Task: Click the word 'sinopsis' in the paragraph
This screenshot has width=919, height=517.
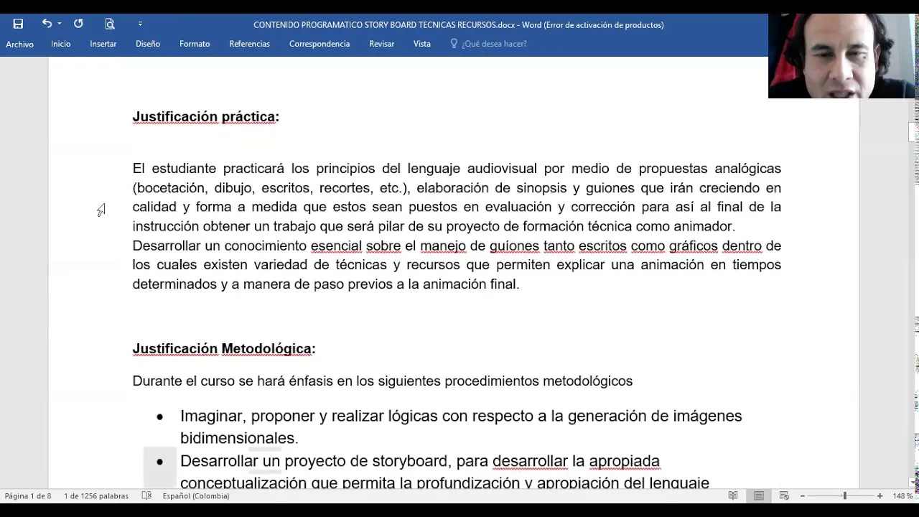Action: coord(541,188)
